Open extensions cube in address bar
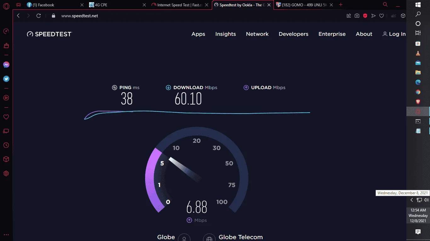 point(403,16)
